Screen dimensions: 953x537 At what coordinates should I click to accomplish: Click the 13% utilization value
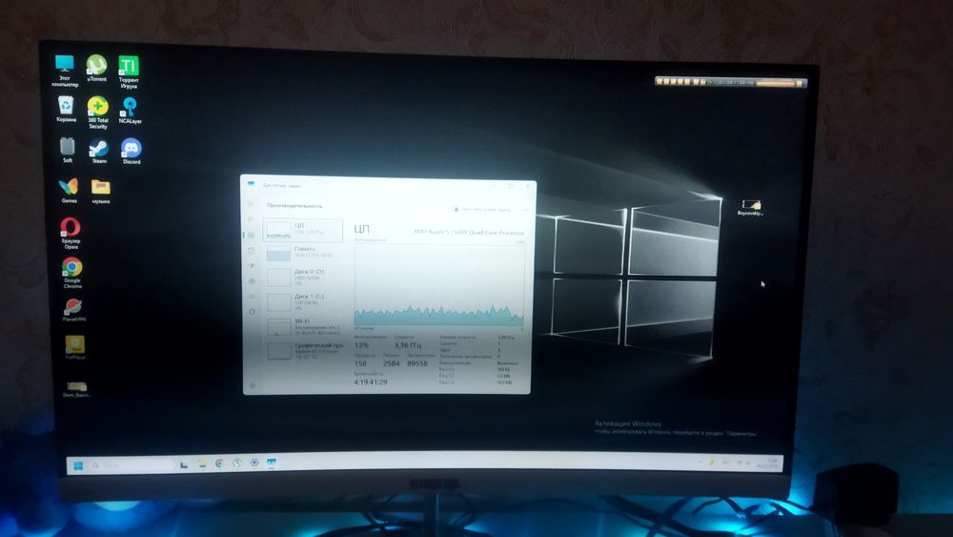(361, 345)
